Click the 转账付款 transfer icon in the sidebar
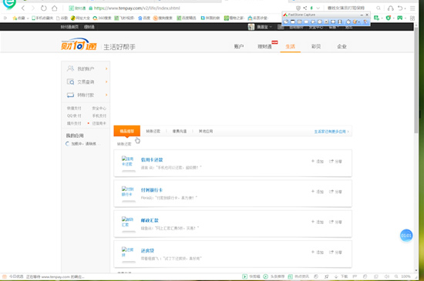Viewport: 424px width, 281px height. [70, 95]
